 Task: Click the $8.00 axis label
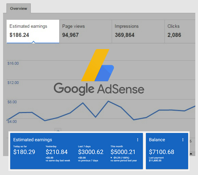point(12,102)
